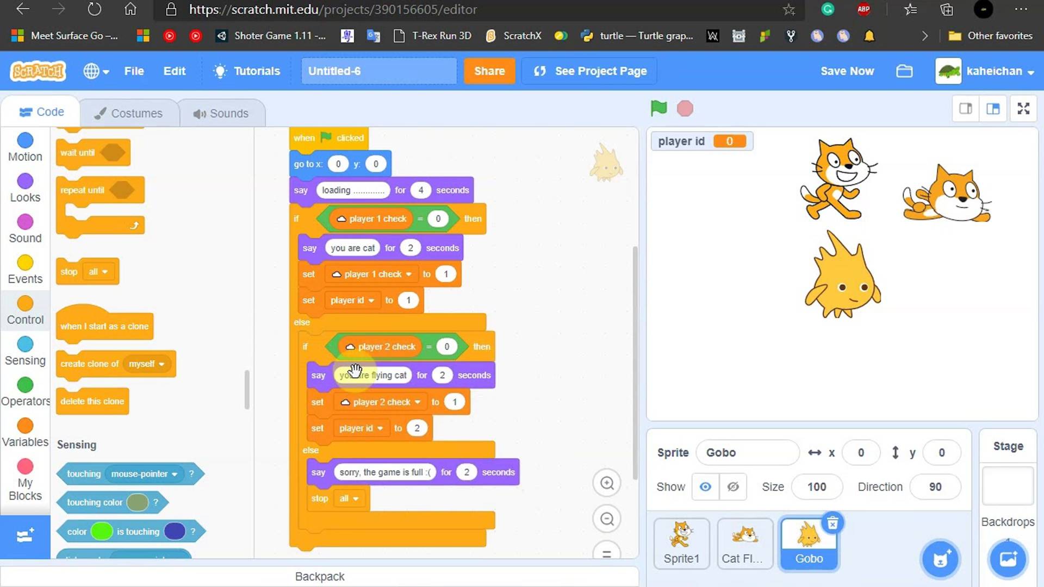Hide the sprite using crossed-eye icon

pyautogui.click(x=733, y=486)
